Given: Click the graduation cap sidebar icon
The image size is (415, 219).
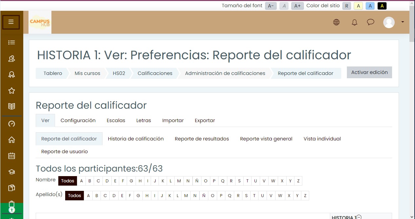Looking at the screenshot, I should click(11, 172).
